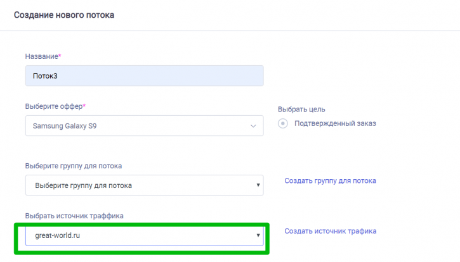Follow the Создать группу для потока link
The width and height of the screenshot is (460, 262).
331,180
